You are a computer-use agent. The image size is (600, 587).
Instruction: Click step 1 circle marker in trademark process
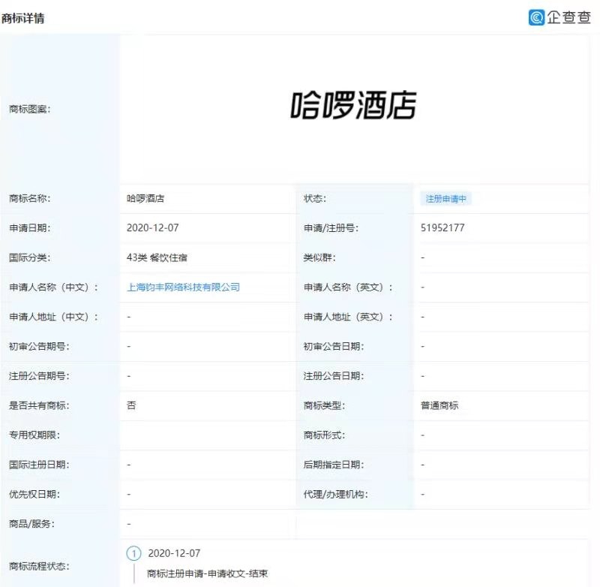(x=134, y=553)
